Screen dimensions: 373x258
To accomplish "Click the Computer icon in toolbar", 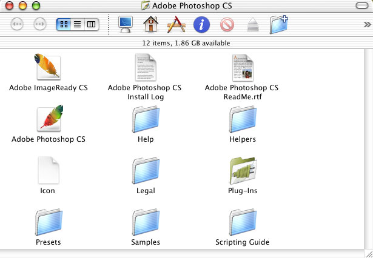I will [x=126, y=25].
